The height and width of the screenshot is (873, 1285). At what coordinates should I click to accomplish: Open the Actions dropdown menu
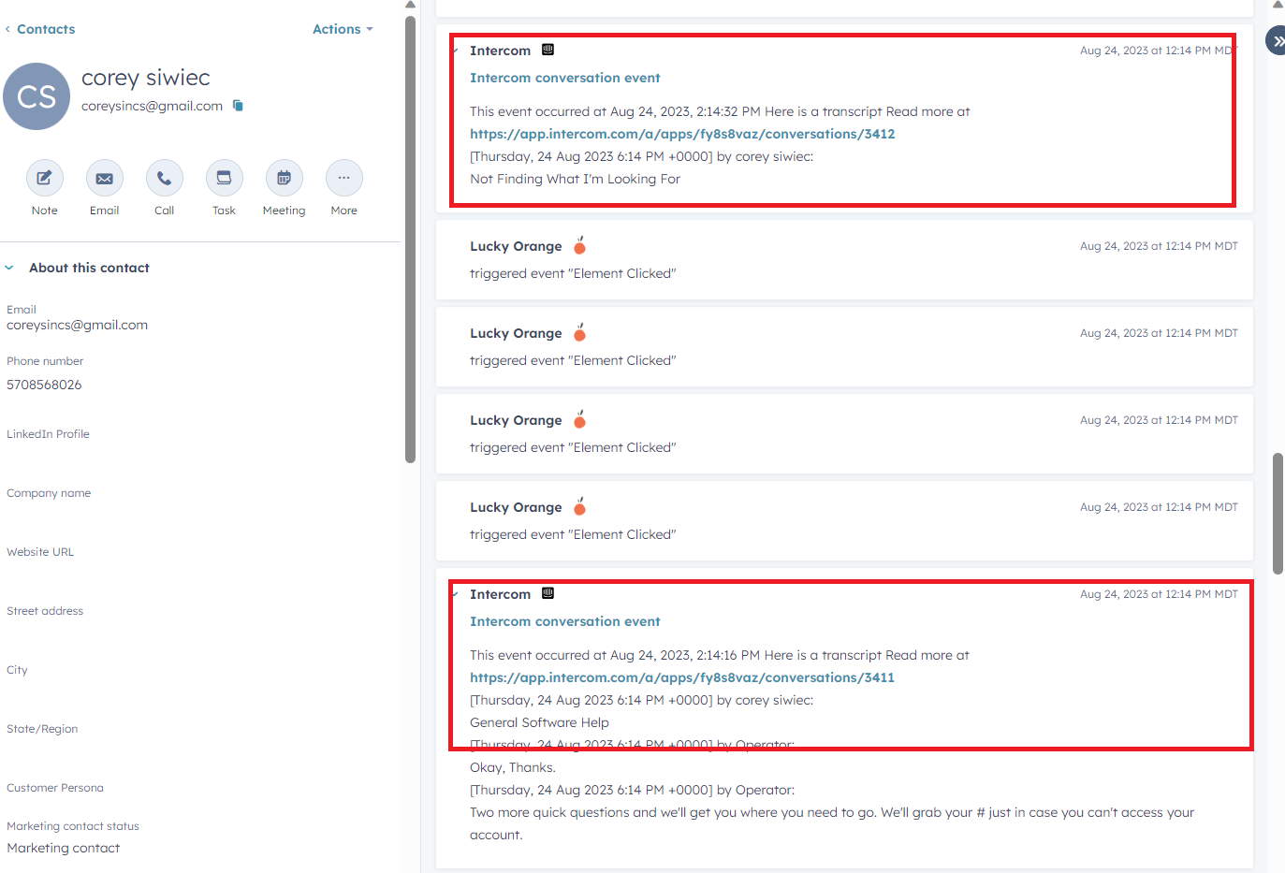(x=342, y=29)
